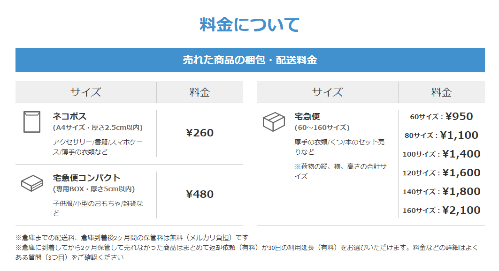Screen dimensions: 499x271
Task: Click the right table 料金 column header
Action: (x=441, y=92)
